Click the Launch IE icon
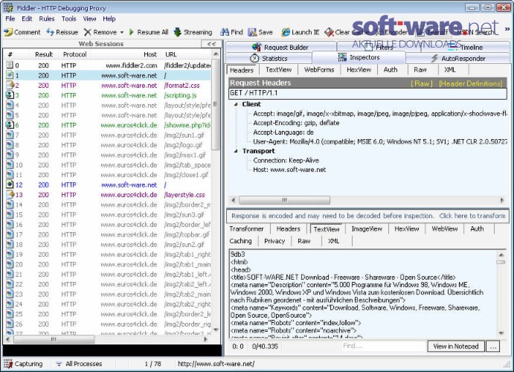This screenshot has height=372, width=514. [x=286, y=32]
